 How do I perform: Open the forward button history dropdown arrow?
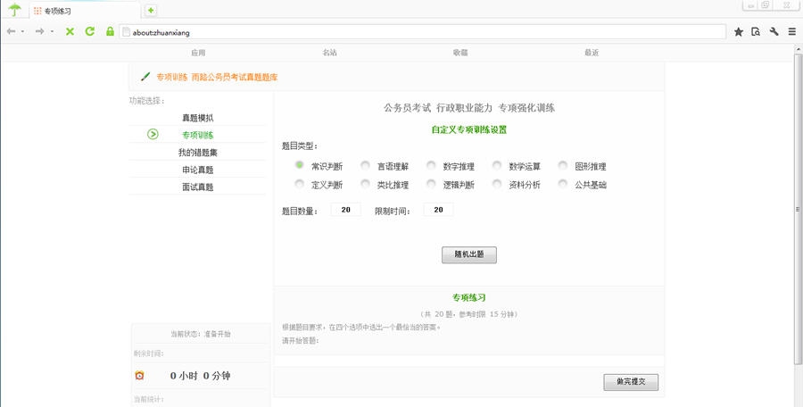[52, 32]
